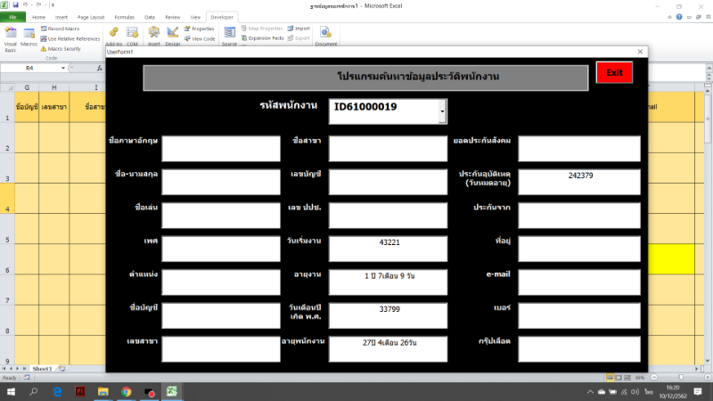The width and height of the screenshot is (713, 401).
Task: Expand the employee ID combo box dropdown
Action: tap(443, 111)
